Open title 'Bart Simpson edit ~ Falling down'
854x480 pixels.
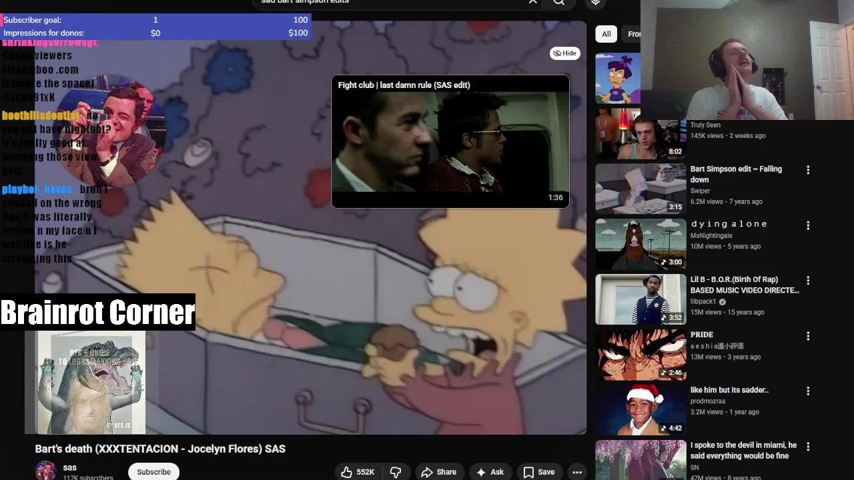(x=736, y=174)
